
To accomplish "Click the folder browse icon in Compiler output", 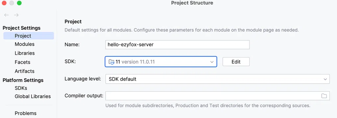I will click(324, 96).
